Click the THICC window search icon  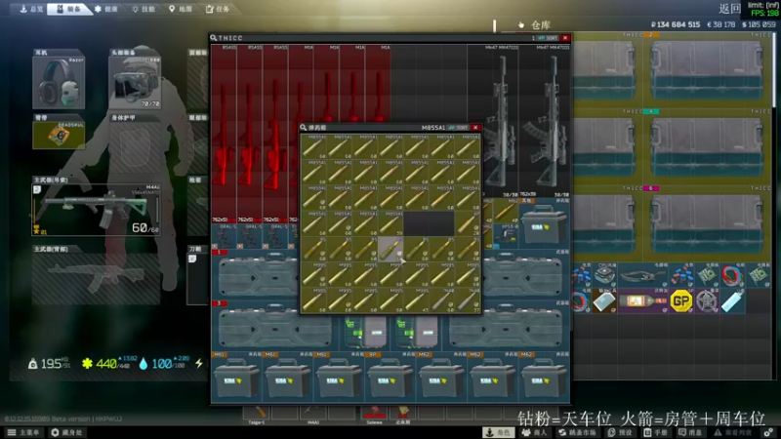click(214, 38)
